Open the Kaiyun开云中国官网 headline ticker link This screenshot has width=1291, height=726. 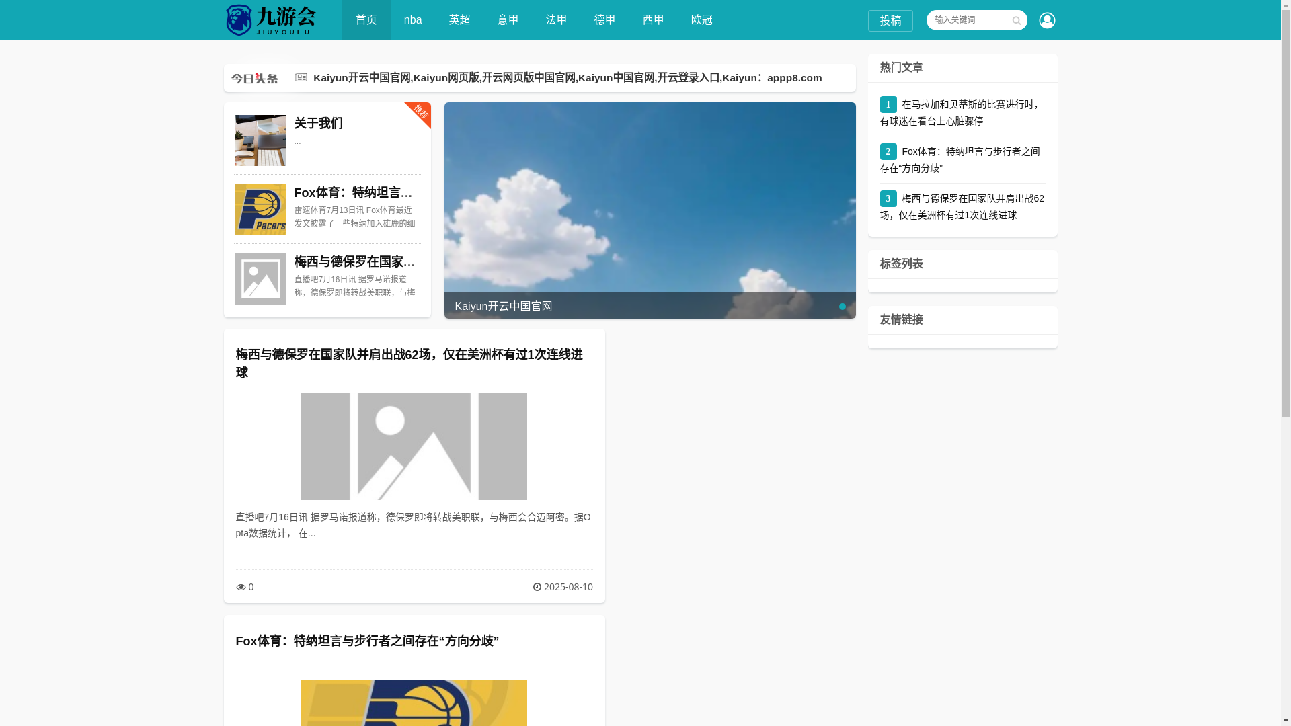568,78
